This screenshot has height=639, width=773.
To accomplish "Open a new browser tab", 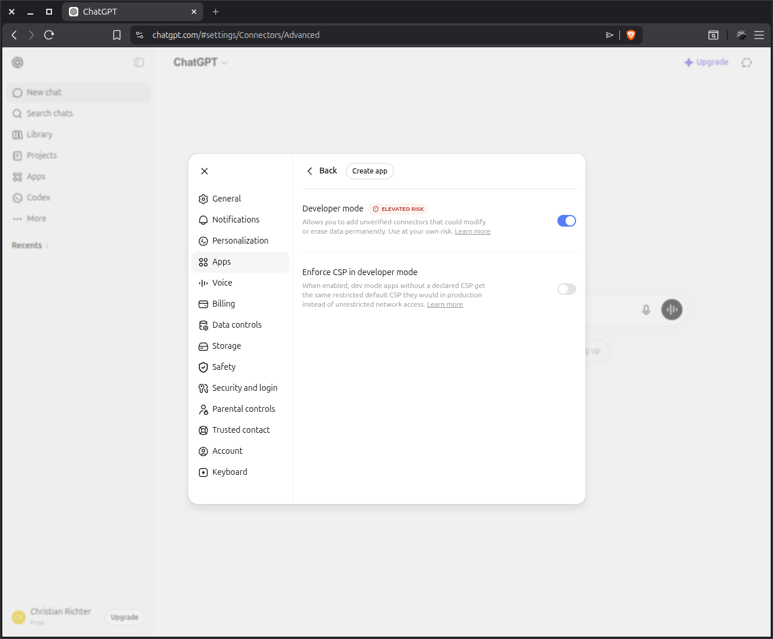I will click(216, 12).
